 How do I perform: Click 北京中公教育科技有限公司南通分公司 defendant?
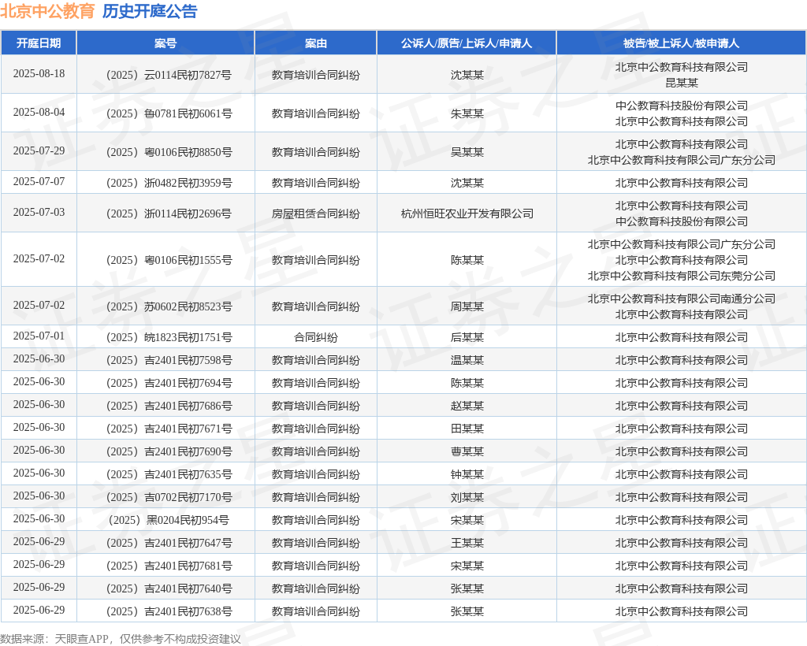tap(682, 299)
